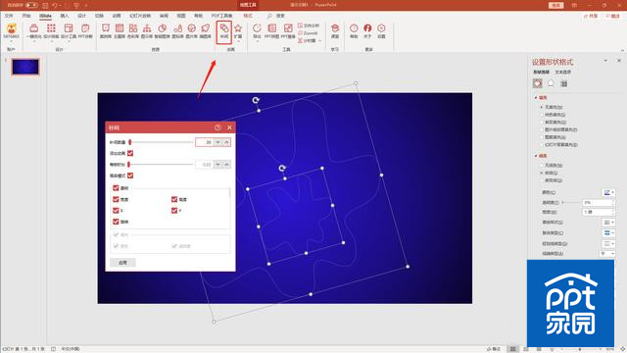Open the 图标库 icon library

178,31
